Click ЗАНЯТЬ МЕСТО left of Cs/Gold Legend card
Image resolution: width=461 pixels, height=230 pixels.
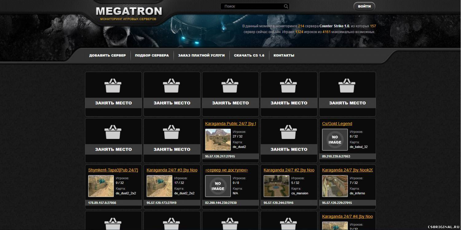pos(289,149)
